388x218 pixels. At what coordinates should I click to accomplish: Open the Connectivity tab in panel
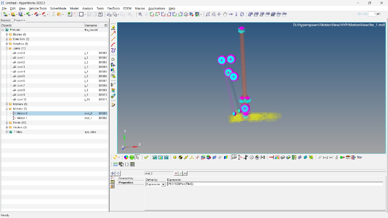pyautogui.click(x=126, y=178)
